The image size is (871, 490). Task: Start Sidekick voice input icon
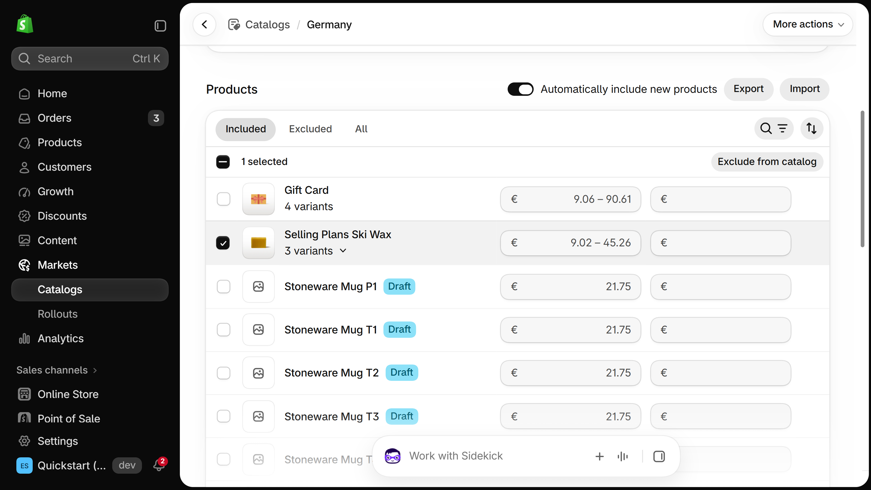pos(622,456)
